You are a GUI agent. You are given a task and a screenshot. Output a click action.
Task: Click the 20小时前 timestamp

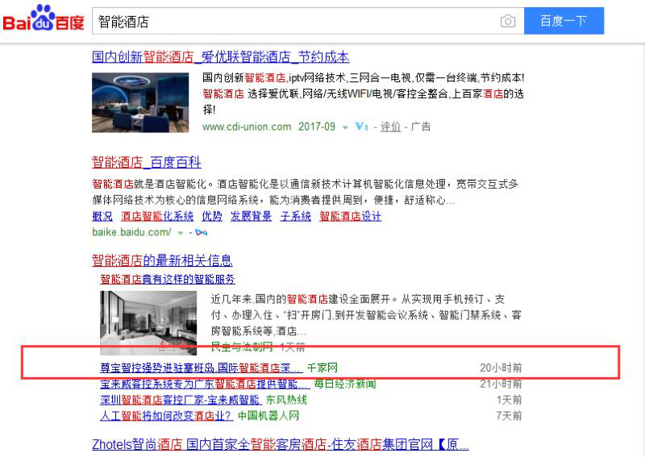pos(501,368)
